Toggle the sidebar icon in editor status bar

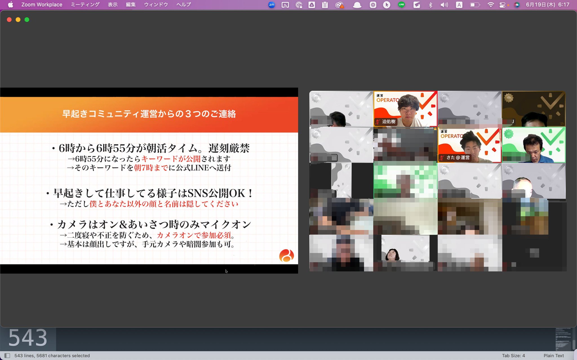coord(7,355)
